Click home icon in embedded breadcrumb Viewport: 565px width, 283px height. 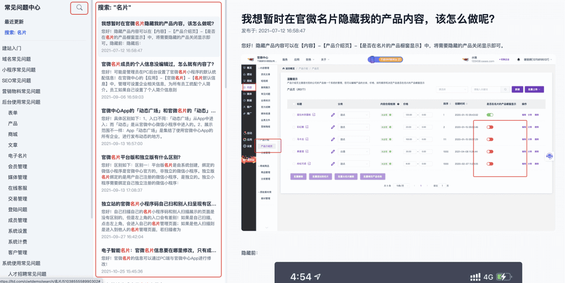(284, 68)
